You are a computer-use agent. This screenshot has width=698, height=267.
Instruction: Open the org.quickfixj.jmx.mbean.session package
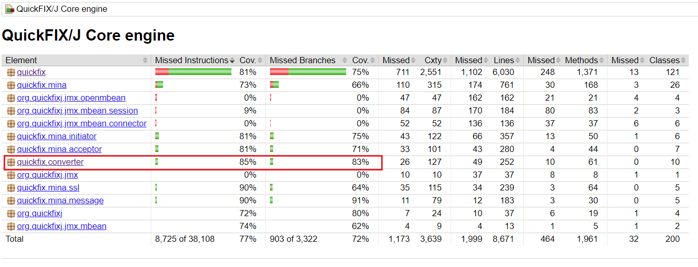point(77,111)
